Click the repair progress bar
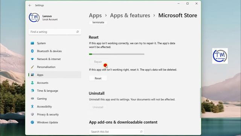The width and height of the screenshot is (241, 136). pos(117,54)
